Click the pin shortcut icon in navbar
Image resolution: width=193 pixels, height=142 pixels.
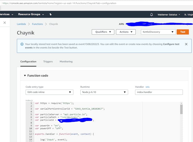tap(51, 15)
